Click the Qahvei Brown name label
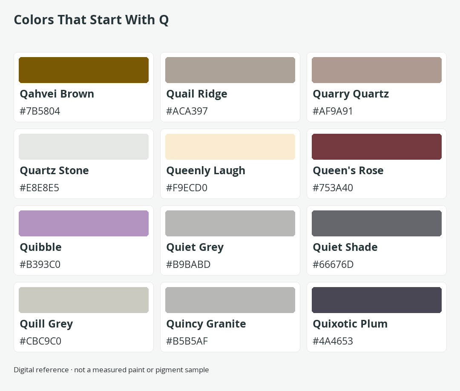Screen dimensions: 460x391 [57, 94]
